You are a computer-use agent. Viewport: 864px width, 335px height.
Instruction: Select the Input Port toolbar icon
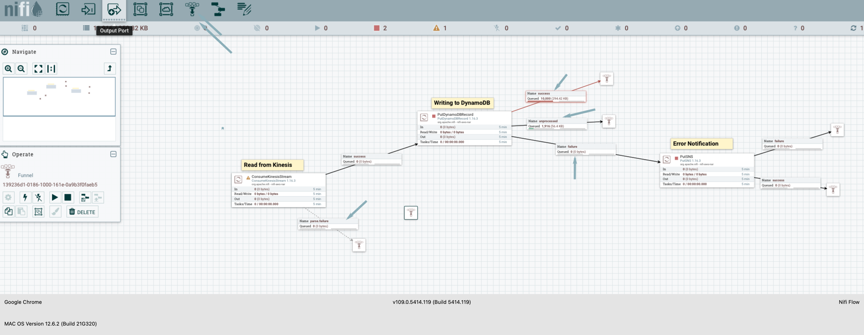88,9
